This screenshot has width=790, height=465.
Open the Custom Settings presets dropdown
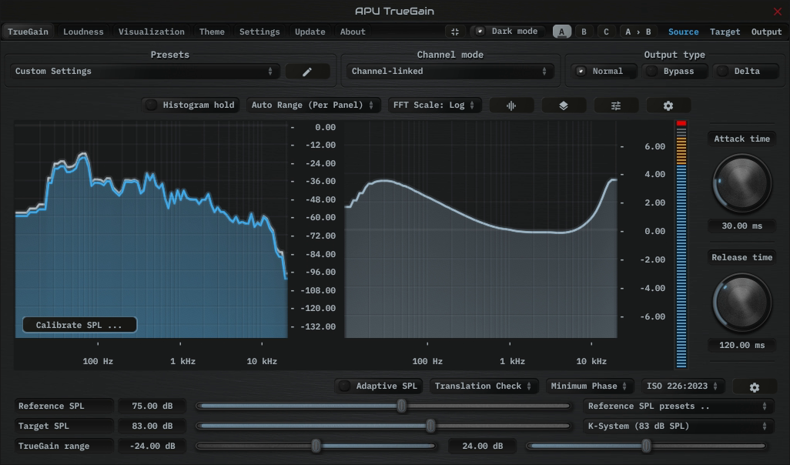click(145, 71)
